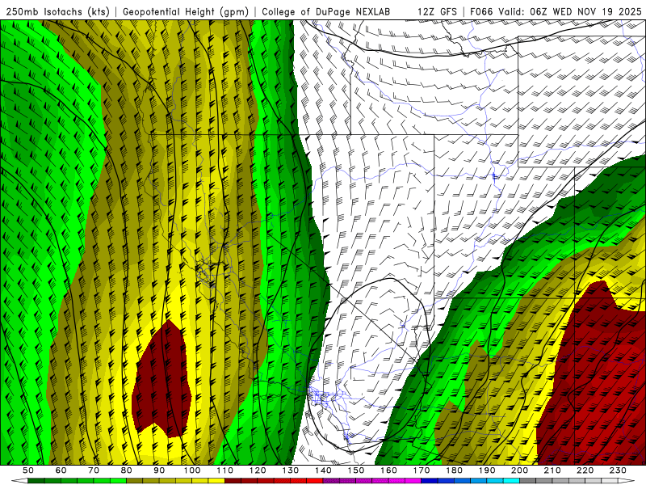Click the olive 80-85 kt legend swatch
Viewport: 646px width, 485px height.
click(x=134, y=480)
